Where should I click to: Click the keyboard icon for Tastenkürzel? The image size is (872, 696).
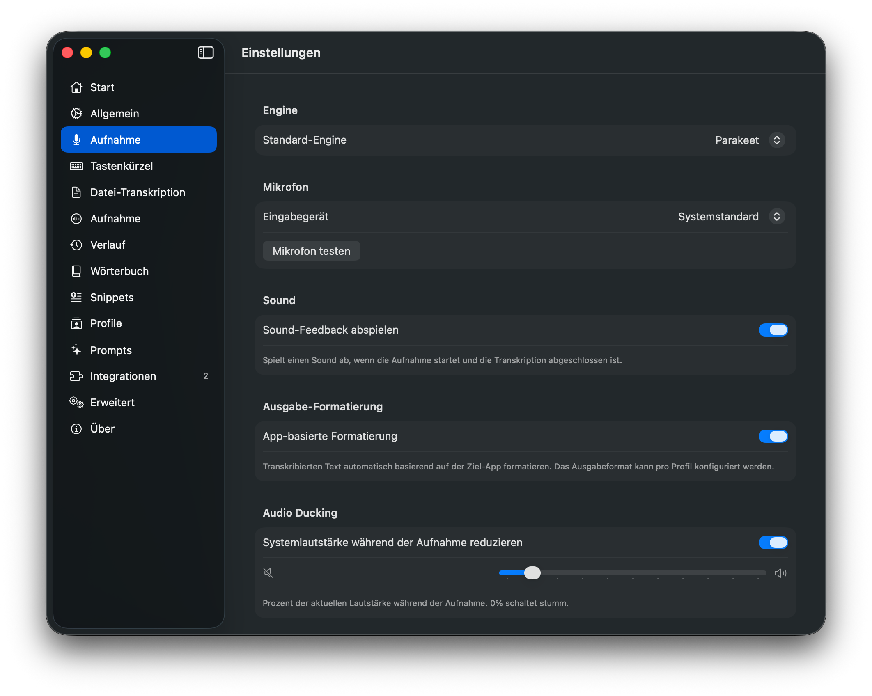click(76, 166)
